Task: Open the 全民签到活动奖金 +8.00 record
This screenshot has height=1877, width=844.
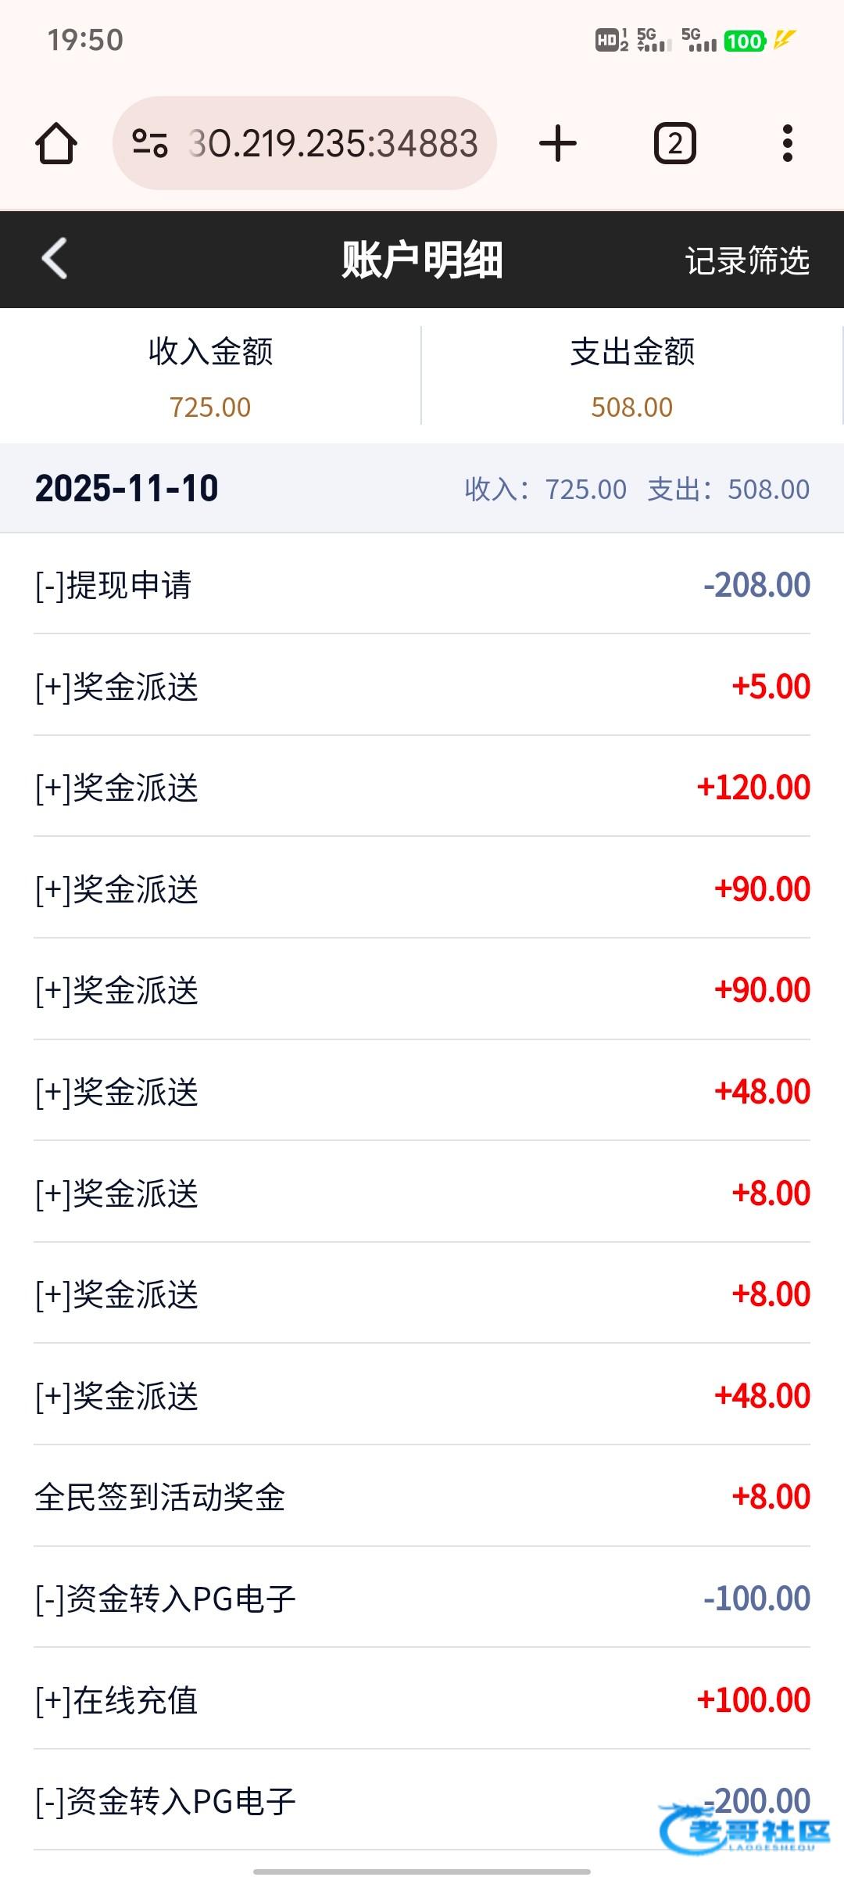Action: (x=422, y=1497)
